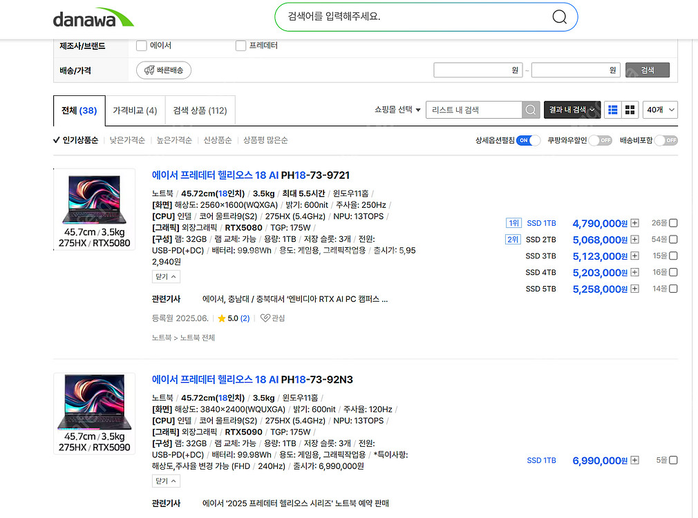Sort by 상품평 많은순
This screenshot has width=698, height=518.
click(x=265, y=140)
